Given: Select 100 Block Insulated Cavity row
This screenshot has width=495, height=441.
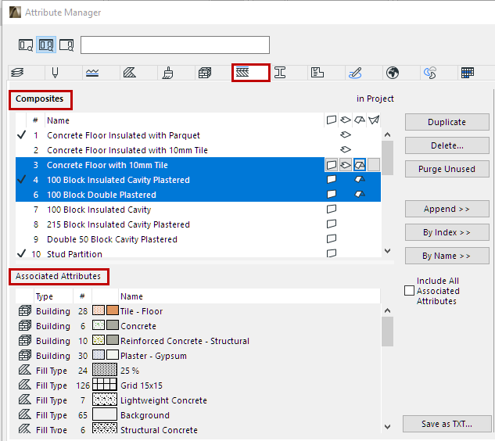Looking at the screenshot, I should coord(199,210).
